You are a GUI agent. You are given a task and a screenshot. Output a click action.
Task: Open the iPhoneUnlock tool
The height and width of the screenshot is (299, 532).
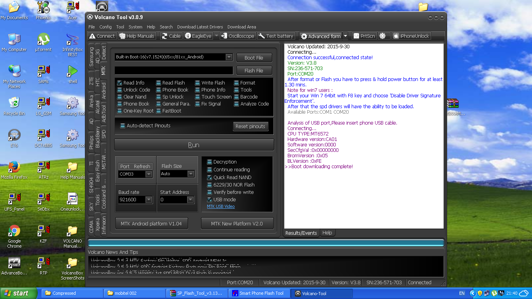tap(411, 36)
